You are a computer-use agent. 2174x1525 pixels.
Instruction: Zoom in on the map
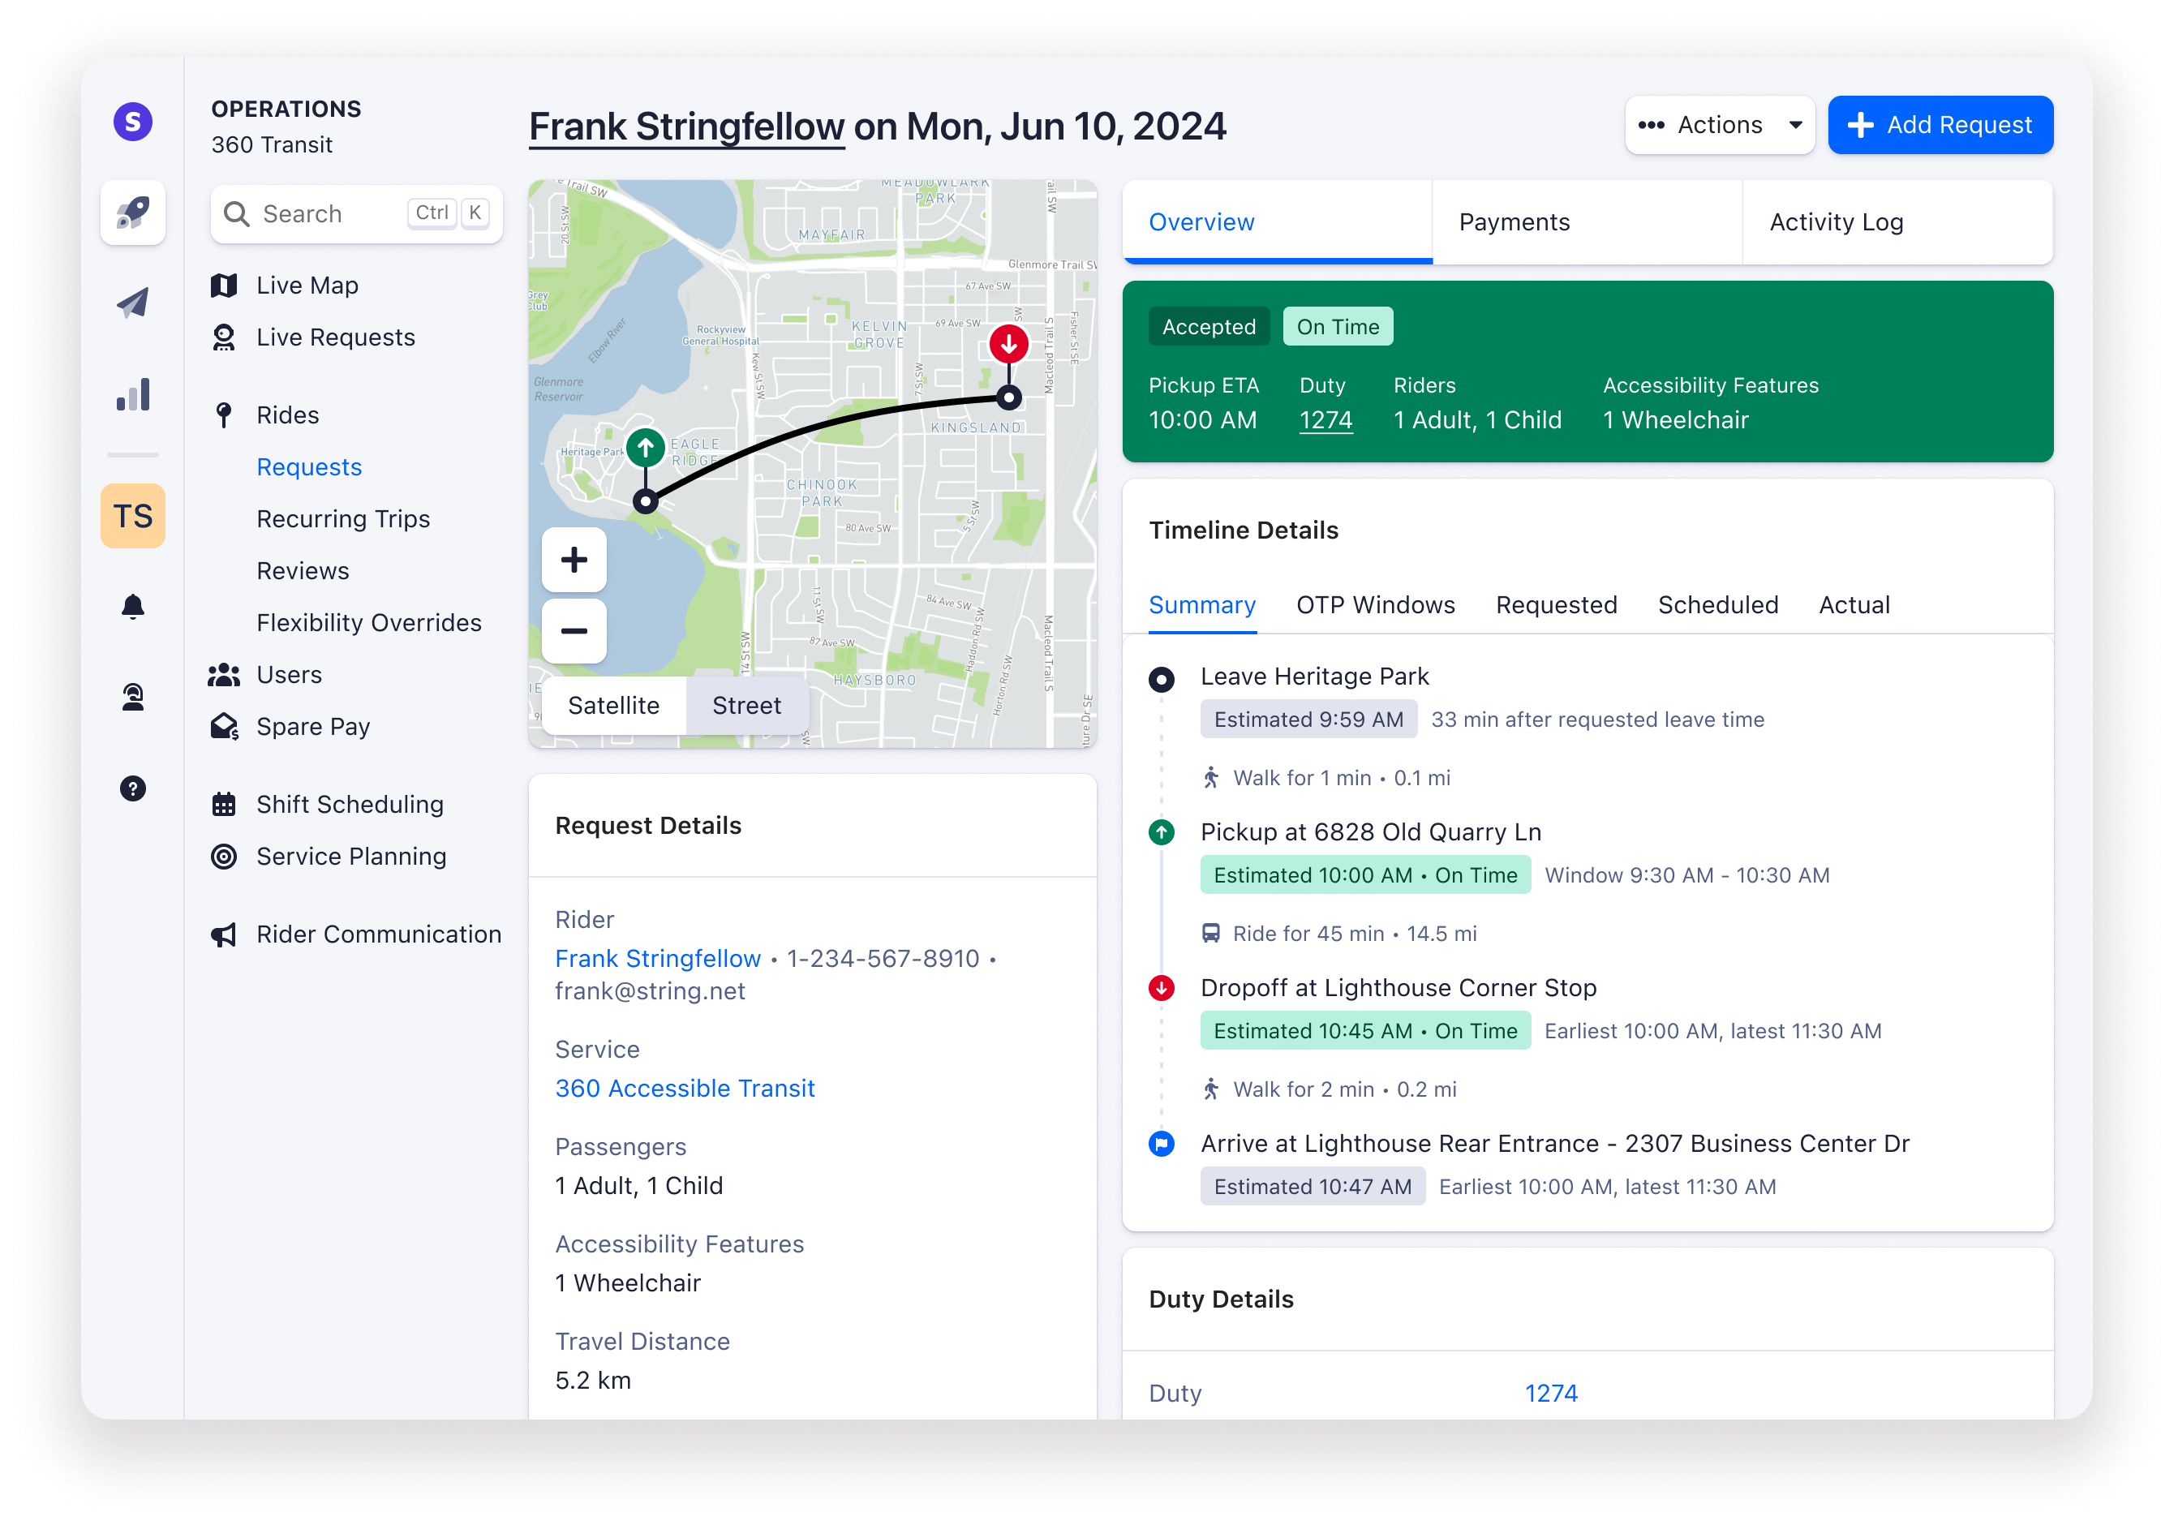[x=574, y=561]
